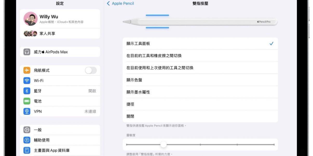Select 顯示工具面板 squeeze option

[200, 44]
